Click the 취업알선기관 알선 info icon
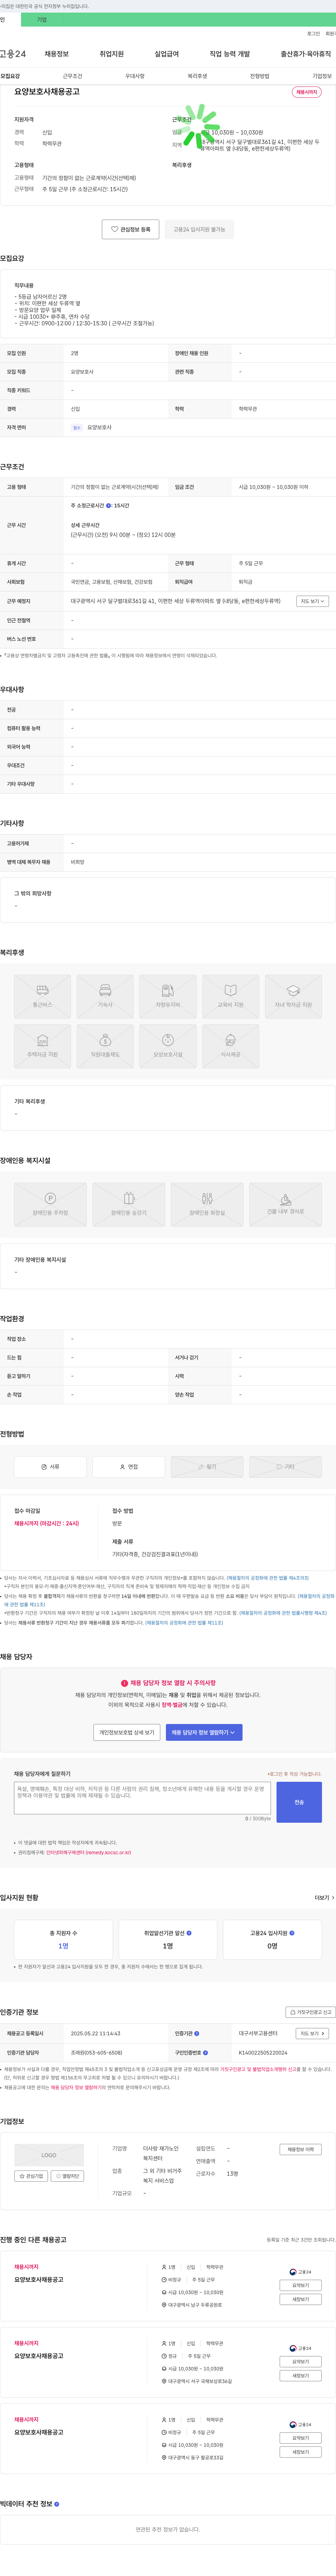The width and height of the screenshot is (336, 2576). click(189, 1933)
